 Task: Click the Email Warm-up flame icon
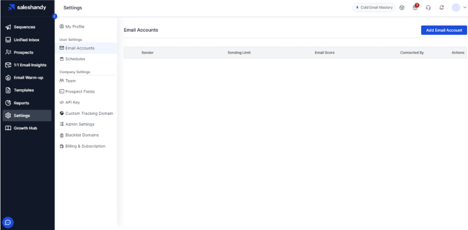pos(8,78)
